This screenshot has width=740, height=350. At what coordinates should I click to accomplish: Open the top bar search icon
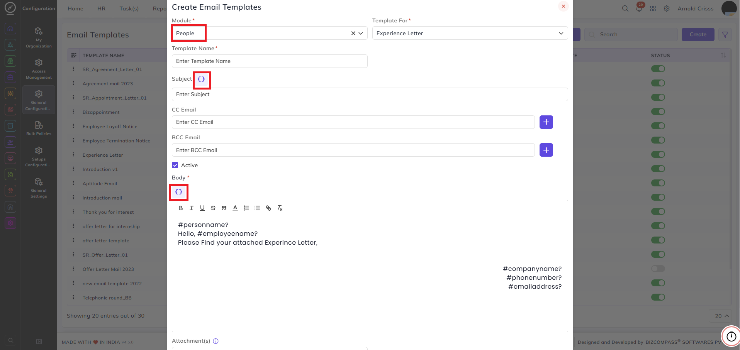(625, 8)
